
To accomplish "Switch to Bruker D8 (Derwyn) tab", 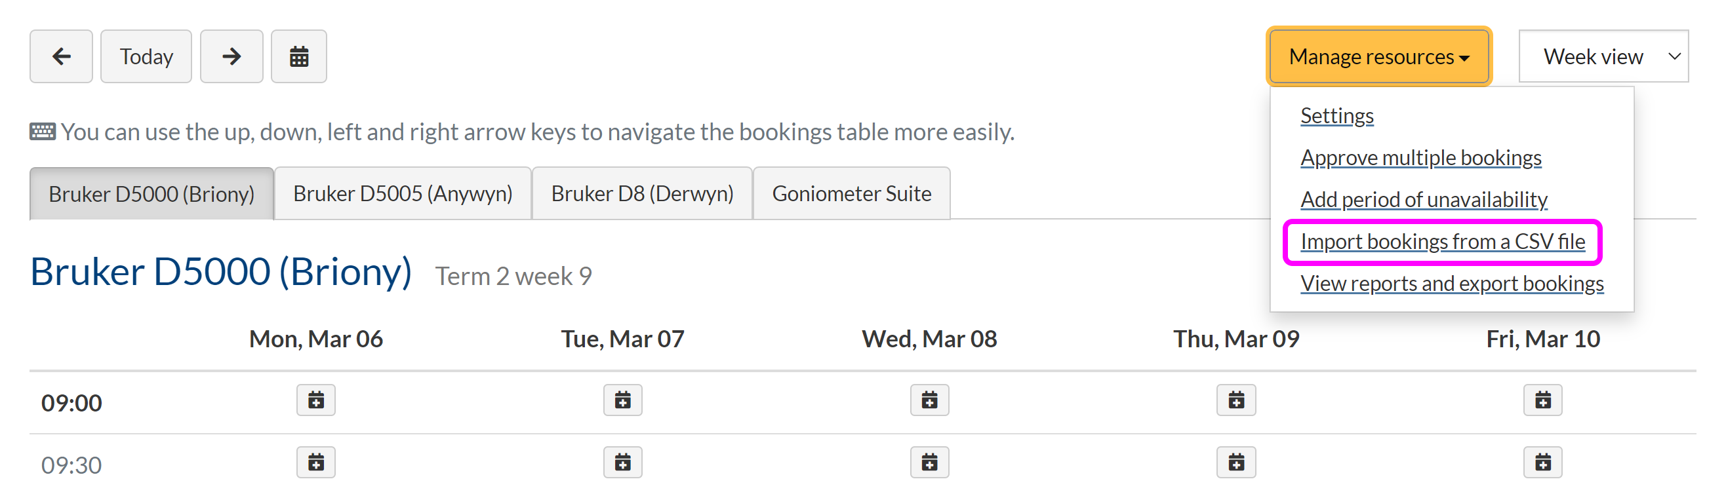I will click(642, 193).
